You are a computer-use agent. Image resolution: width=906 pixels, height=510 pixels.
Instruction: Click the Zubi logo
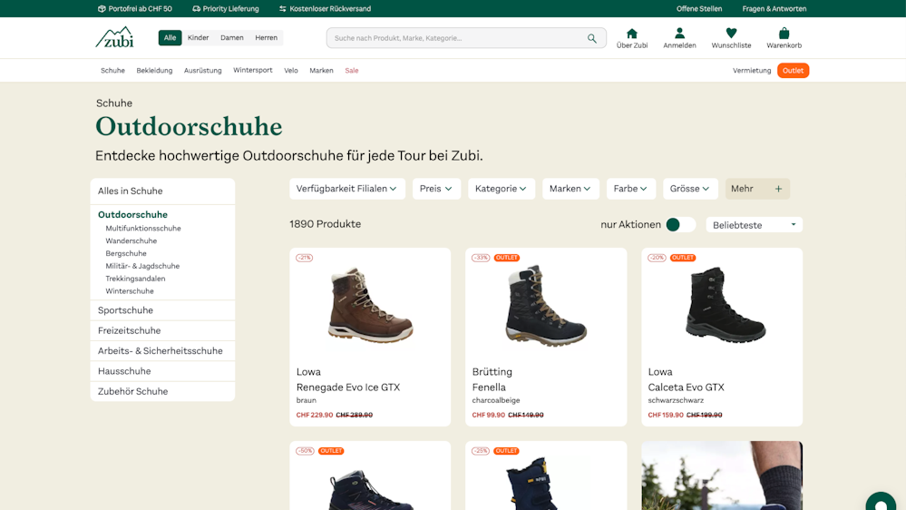[x=114, y=37]
